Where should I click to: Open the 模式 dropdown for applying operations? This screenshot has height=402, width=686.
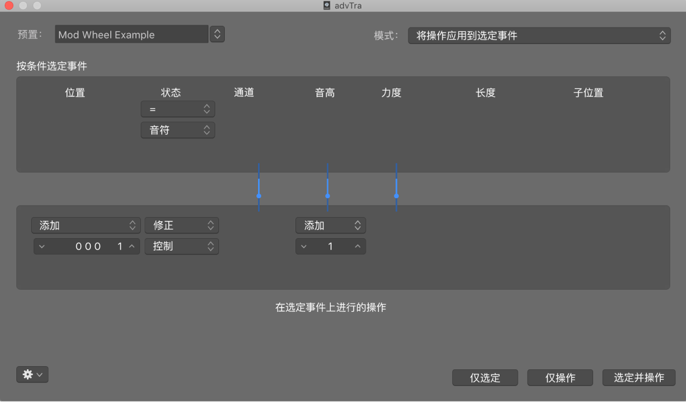coord(539,35)
